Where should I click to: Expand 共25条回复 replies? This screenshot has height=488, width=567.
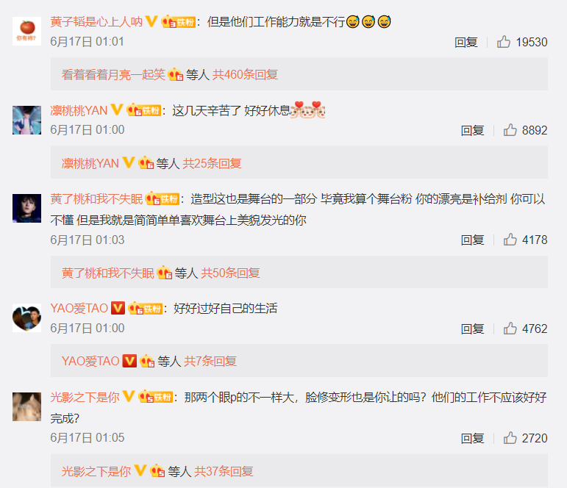(x=212, y=163)
